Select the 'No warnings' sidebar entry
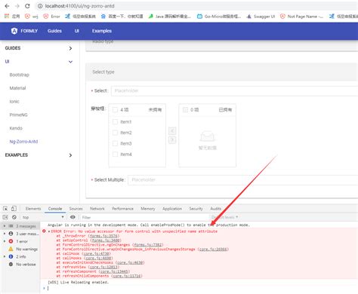The height and width of the screenshot is (294, 358). (20, 249)
